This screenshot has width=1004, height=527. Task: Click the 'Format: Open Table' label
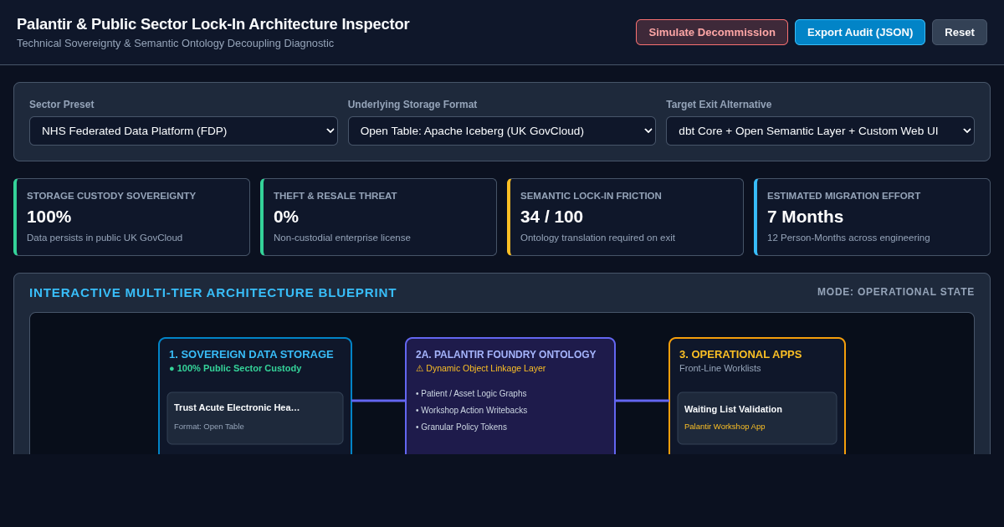tap(209, 427)
